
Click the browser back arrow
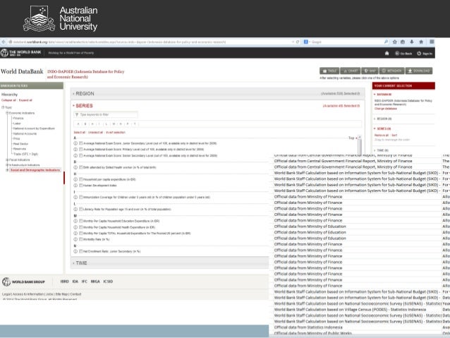4,42
